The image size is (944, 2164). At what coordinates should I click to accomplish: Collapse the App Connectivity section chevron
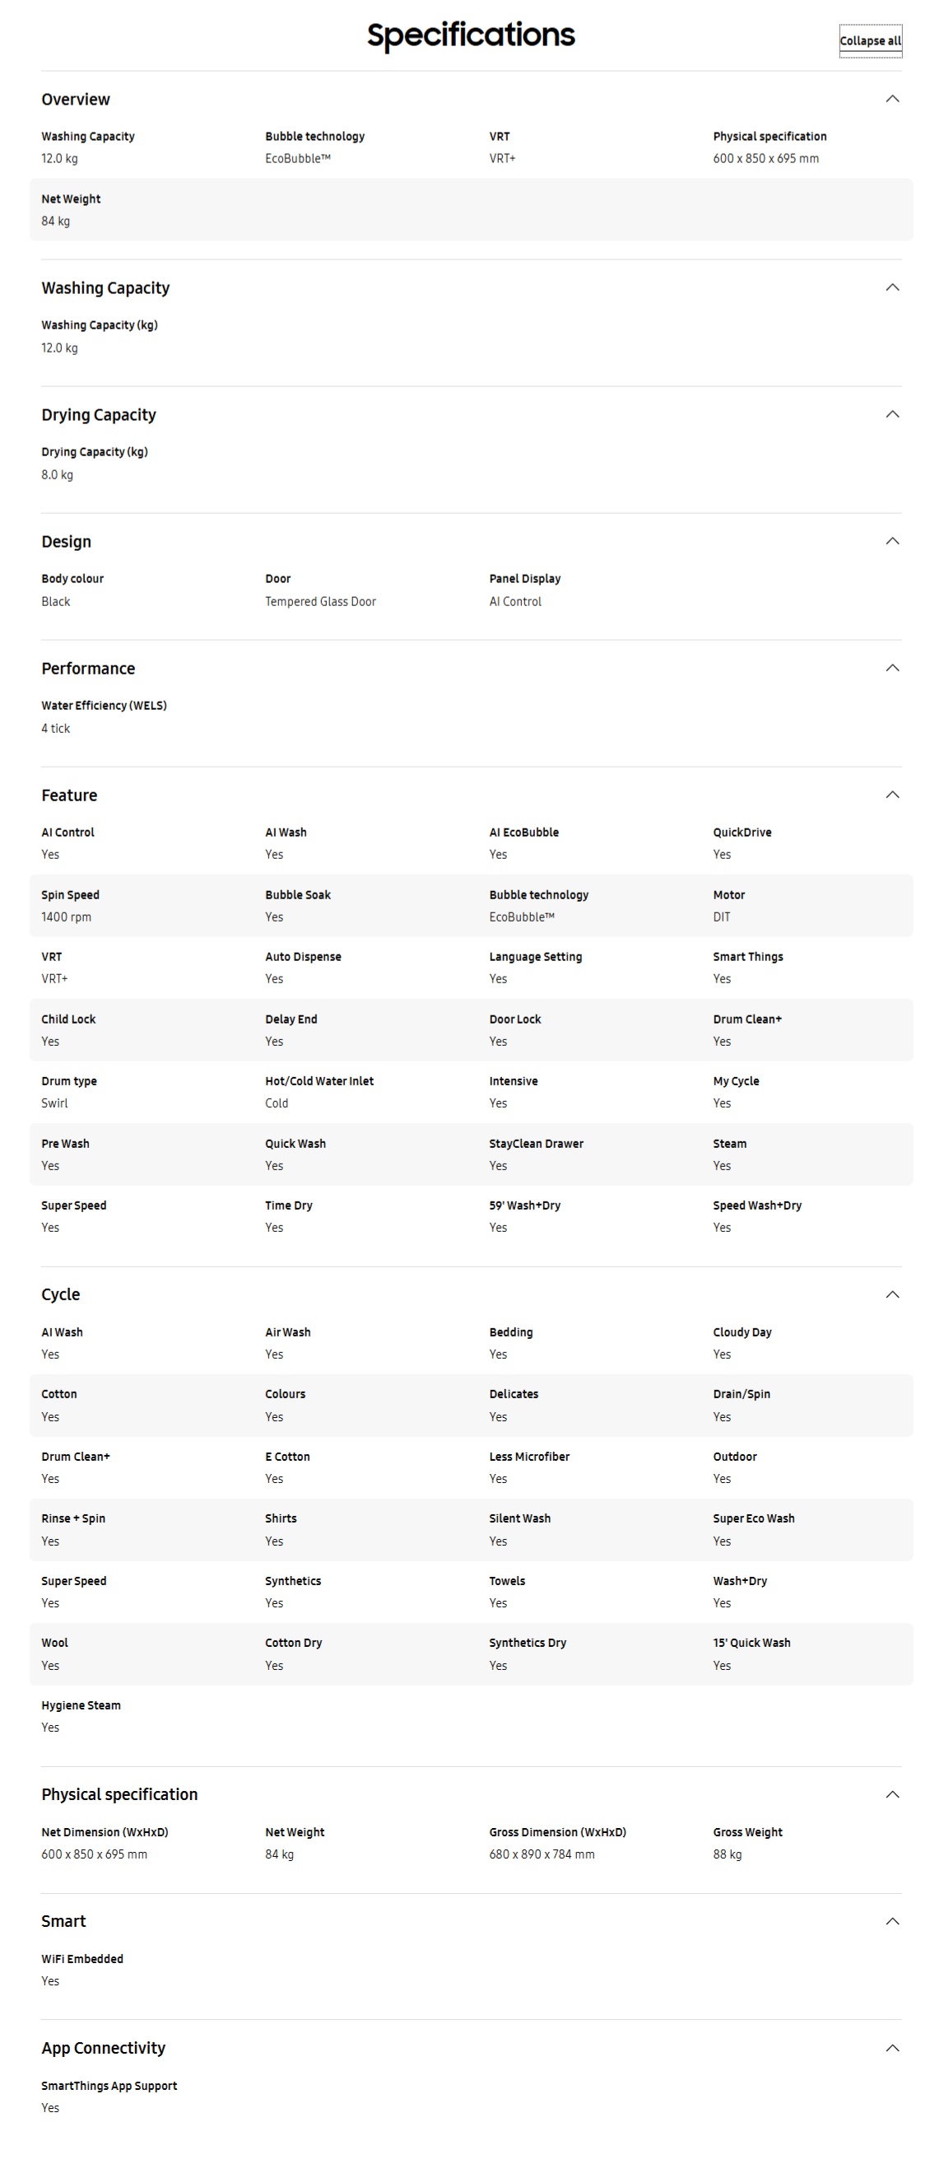pos(892,2048)
